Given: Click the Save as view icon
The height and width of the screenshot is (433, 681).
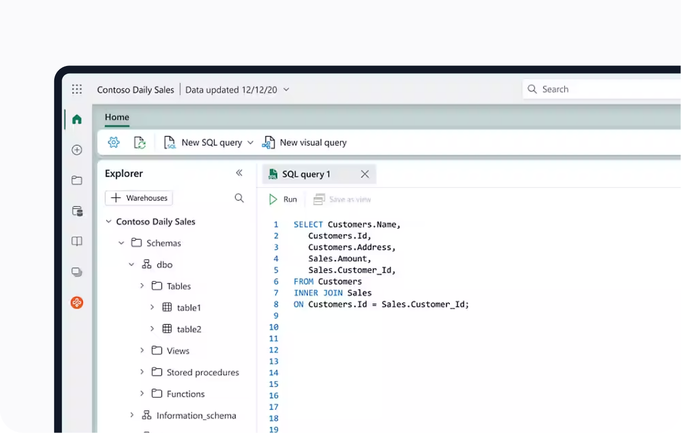Looking at the screenshot, I should point(319,199).
